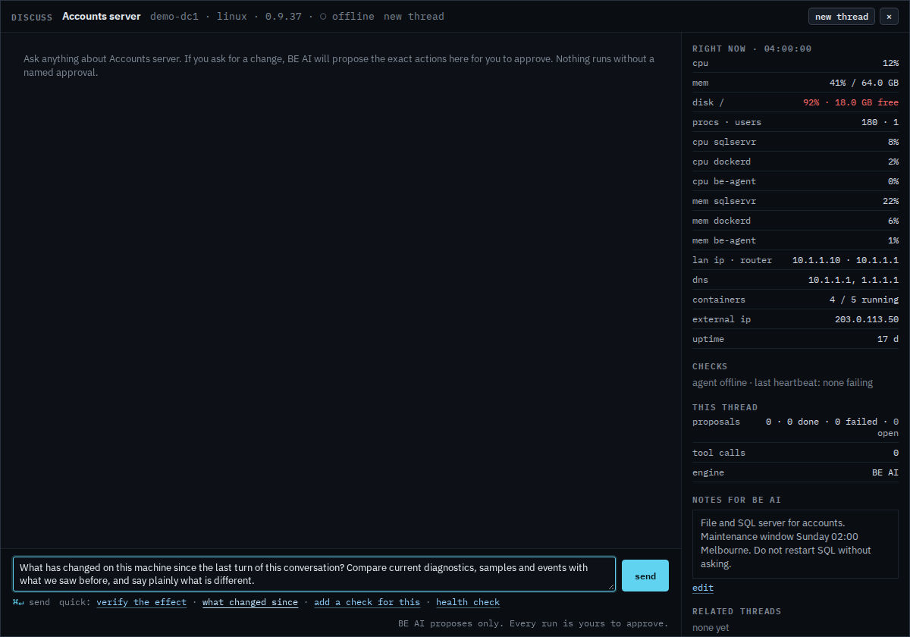Choose the 'what changed since' quick prompt
910x637 pixels.
pos(250,602)
